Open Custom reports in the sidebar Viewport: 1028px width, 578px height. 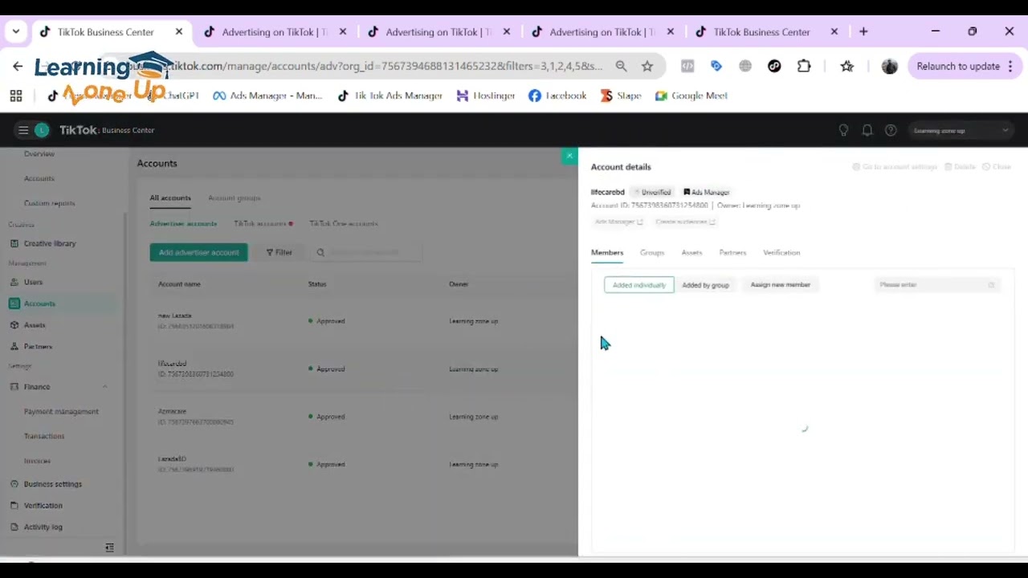(49, 203)
